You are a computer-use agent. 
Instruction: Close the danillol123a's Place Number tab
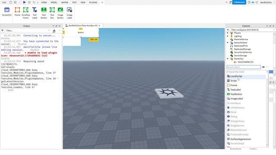(x=99, y=26)
